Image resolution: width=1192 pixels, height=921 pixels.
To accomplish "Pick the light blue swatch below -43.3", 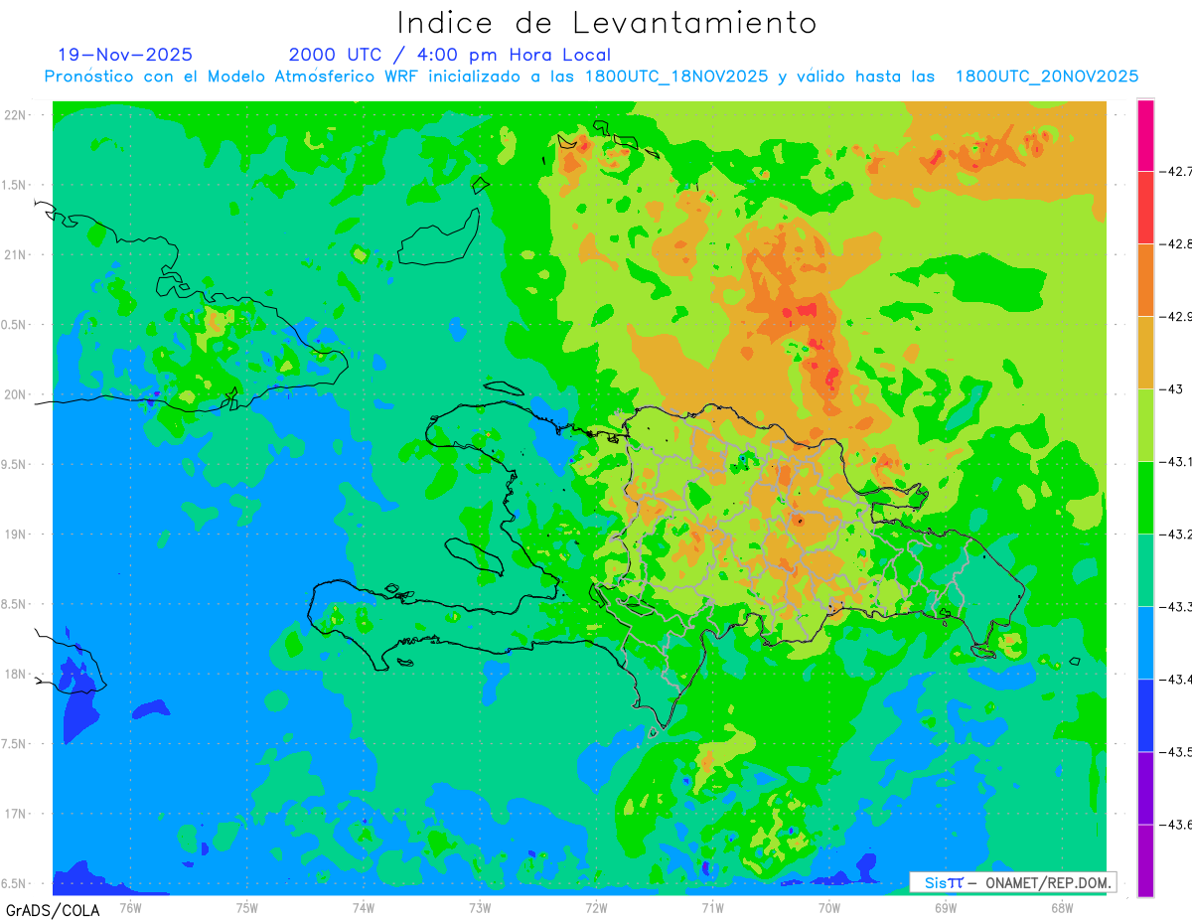I will (1145, 643).
